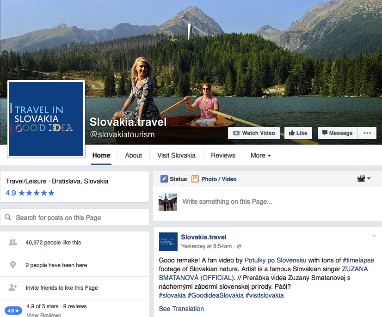Viewport: 382px width, 317px height.
Task: Open the Slovakia.travel profile picture
Action: pyautogui.click(x=46, y=119)
